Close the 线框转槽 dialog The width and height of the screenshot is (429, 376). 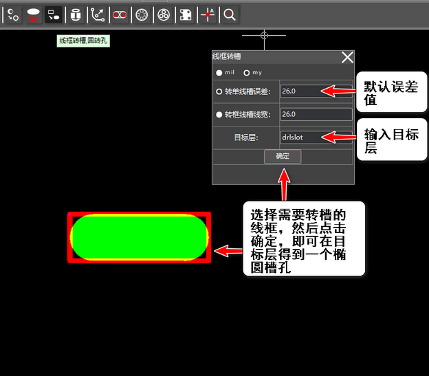pyautogui.click(x=347, y=57)
